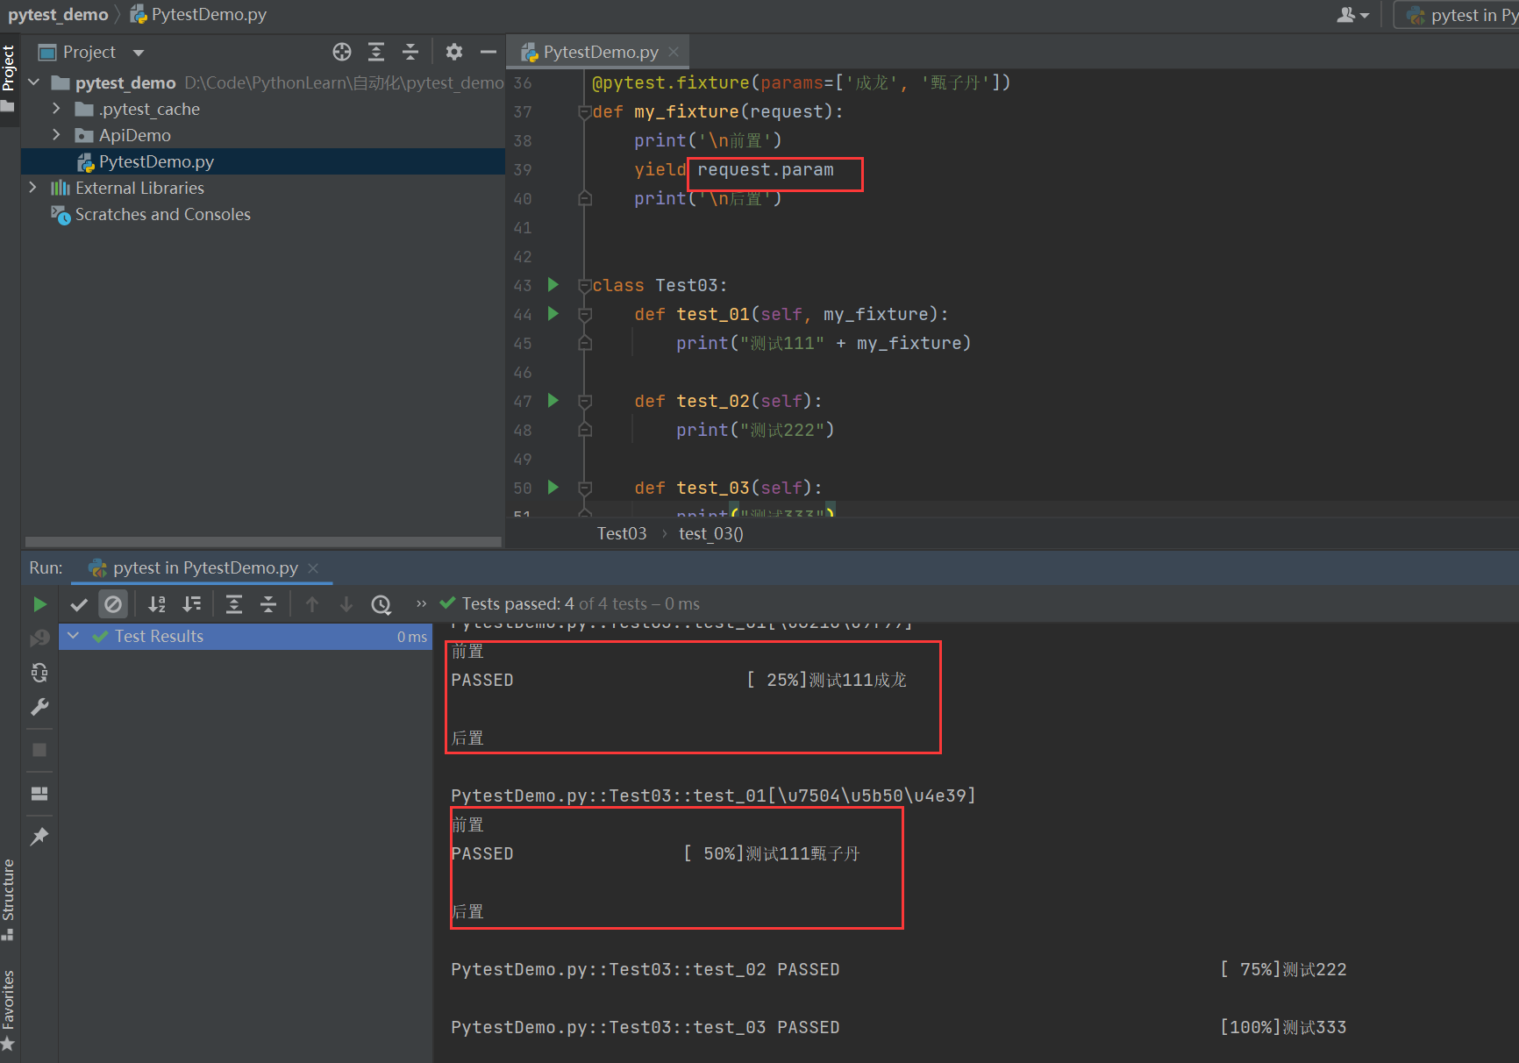Toggle show passed tests
This screenshot has height=1063, width=1519.
(x=79, y=603)
